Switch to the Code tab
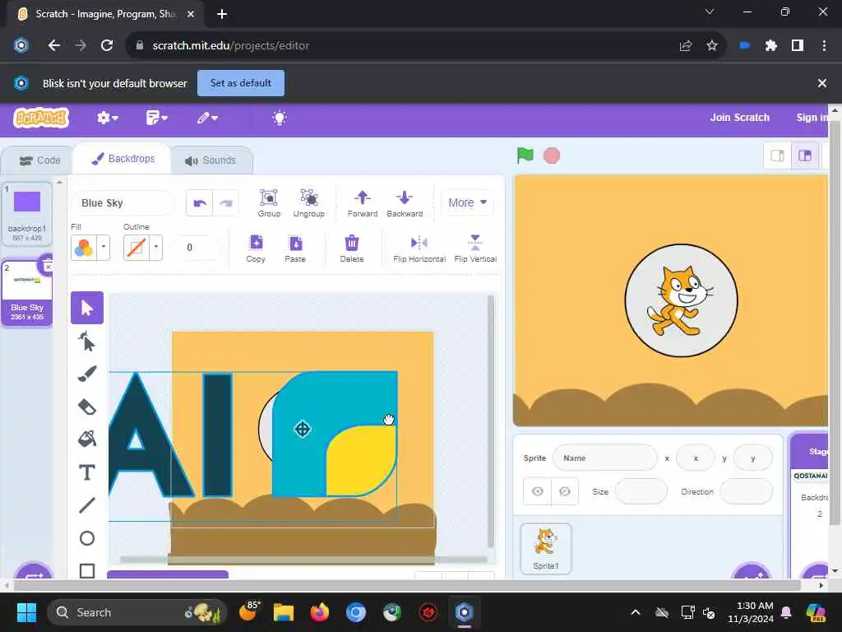Screen dimensions: 842x632 [x=39, y=160]
